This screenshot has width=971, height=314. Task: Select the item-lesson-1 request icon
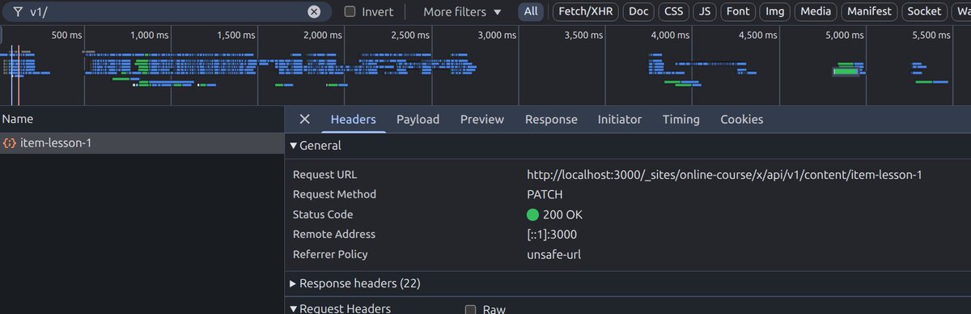(x=10, y=142)
